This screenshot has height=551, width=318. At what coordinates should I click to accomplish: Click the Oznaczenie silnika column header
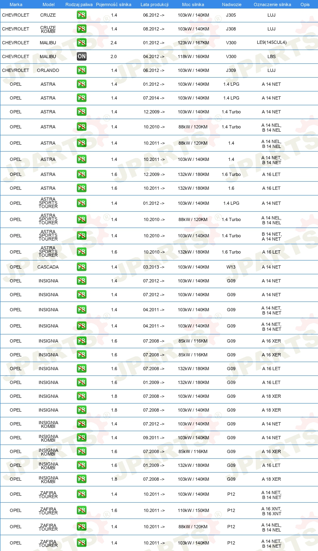(272, 4)
